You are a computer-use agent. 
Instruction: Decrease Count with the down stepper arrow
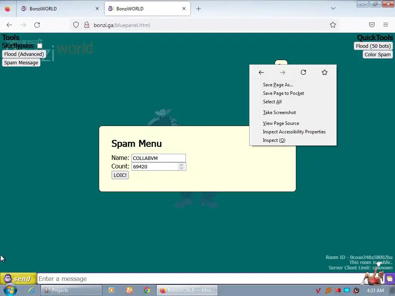tap(181, 168)
